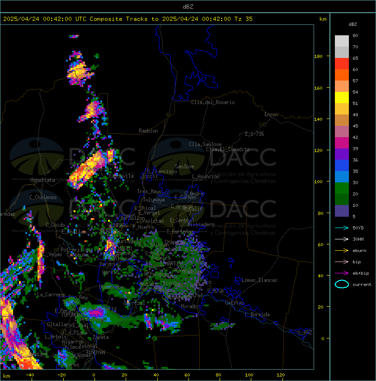The width and height of the screenshot is (376, 381).
Task: Click the 'L_PAZ' label near map edge
Action: point(305,333)
